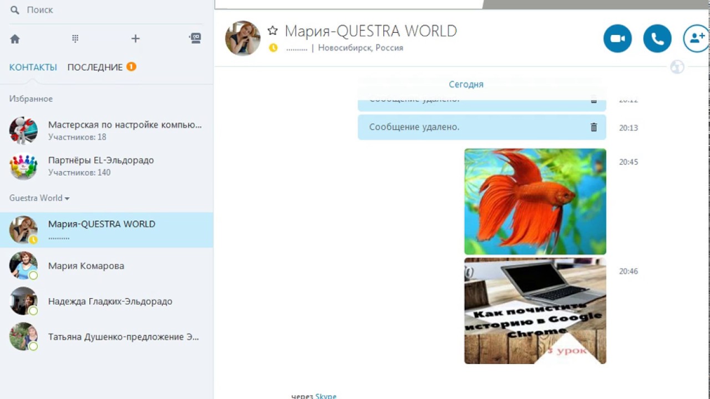Click Надежда Гладких-Эльдорадо's avatar
This screenshot has width=710, height=399.
23,301
